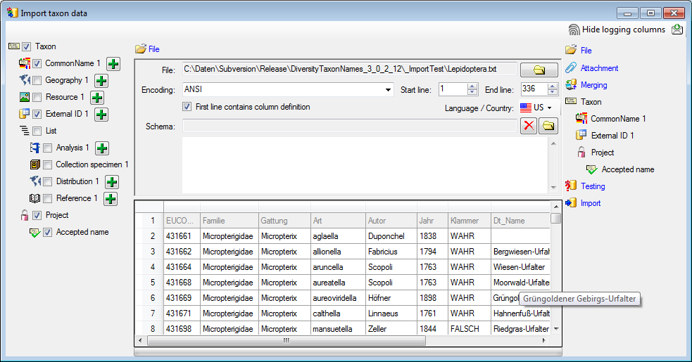Enable the Distribution 1 checkbox

(x=48, y=182)
